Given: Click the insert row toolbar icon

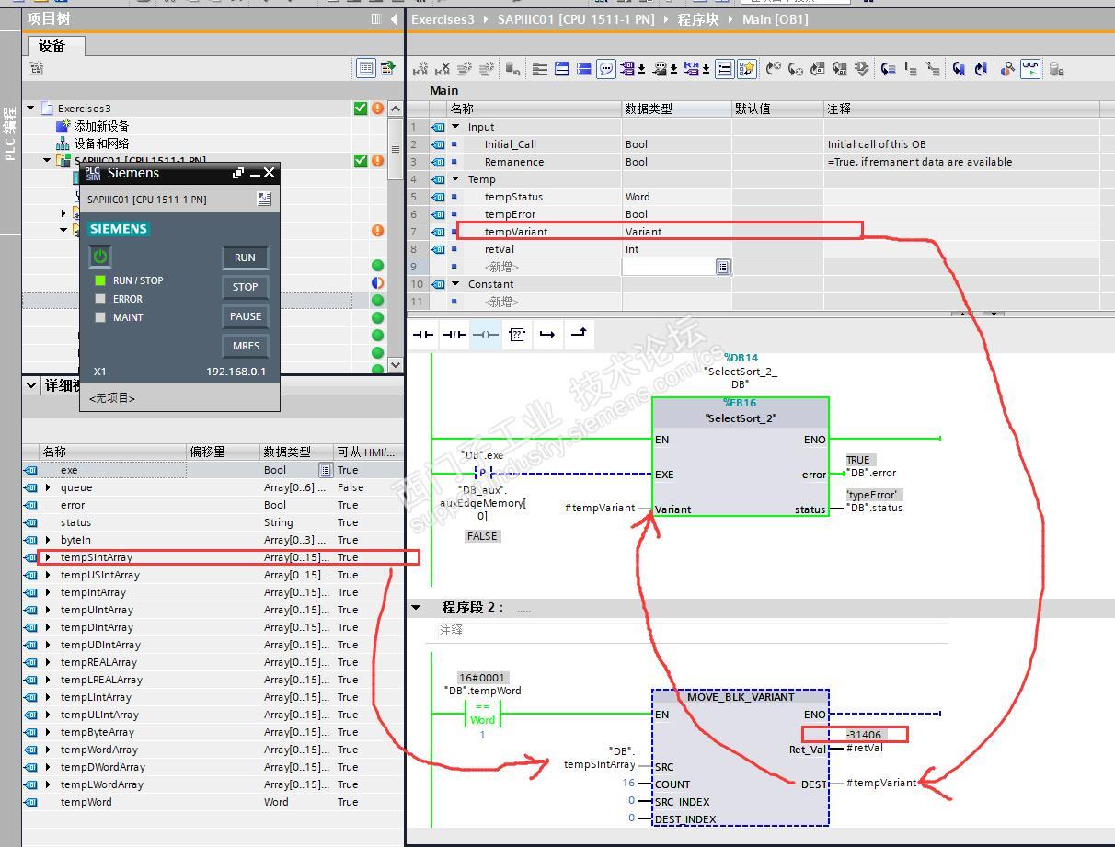Looking at the screenshot, I should tap(465, 69).
